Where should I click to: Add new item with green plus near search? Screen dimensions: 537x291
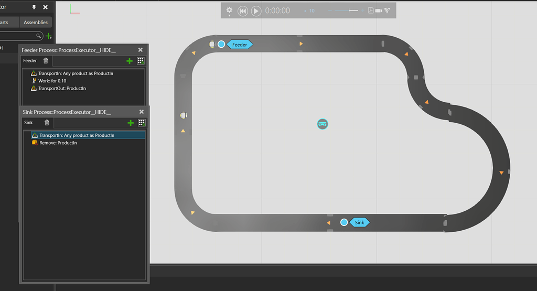click(49, 36)
